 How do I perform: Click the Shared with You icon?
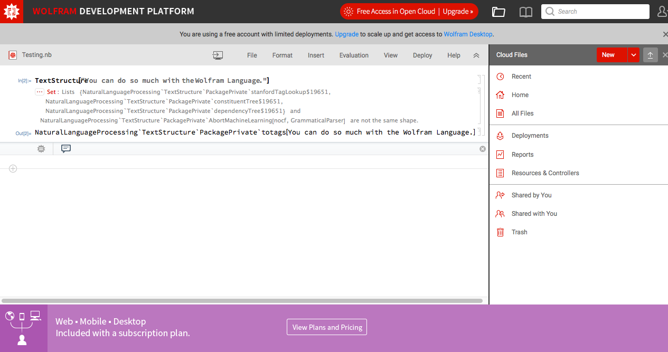tap(500, 214)
